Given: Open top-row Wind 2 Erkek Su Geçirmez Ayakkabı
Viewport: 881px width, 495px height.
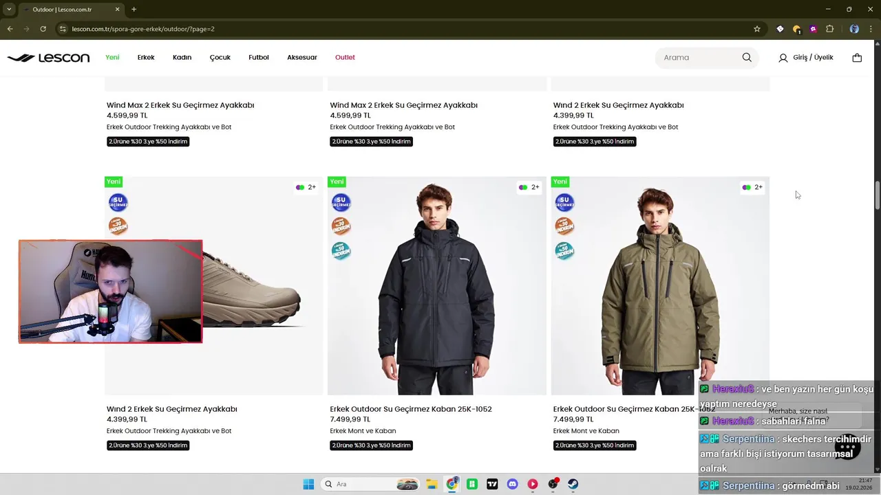Looking at the screenshot, I should coord(618,105).
